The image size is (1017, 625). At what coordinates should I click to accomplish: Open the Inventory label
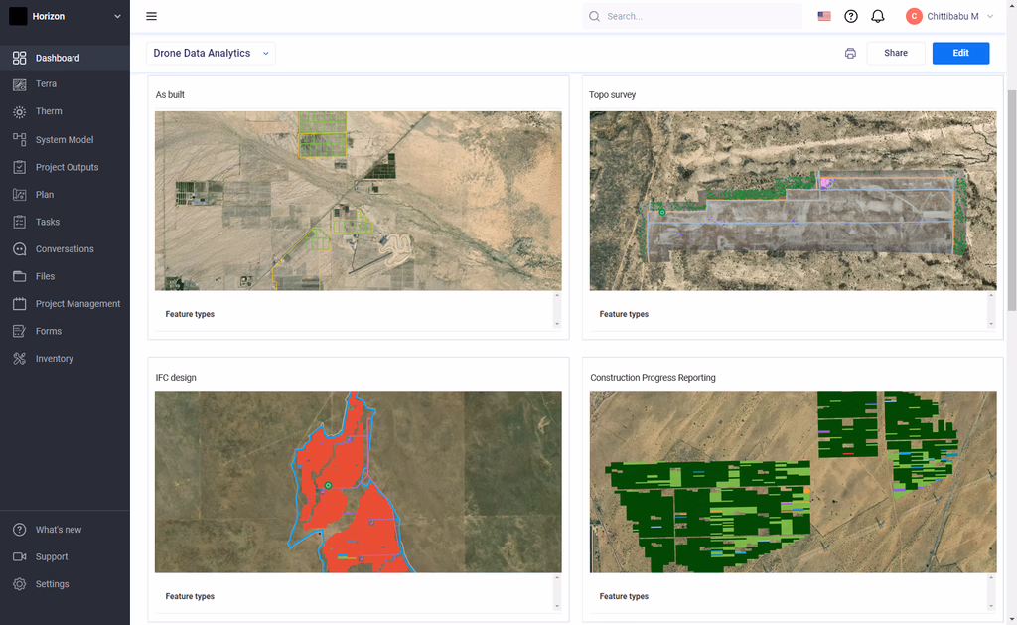click(55, 359)
